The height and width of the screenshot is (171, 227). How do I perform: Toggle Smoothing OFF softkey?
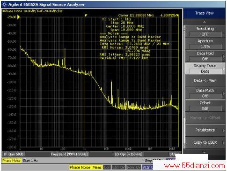pyautogui.click(x=205, y=31)
